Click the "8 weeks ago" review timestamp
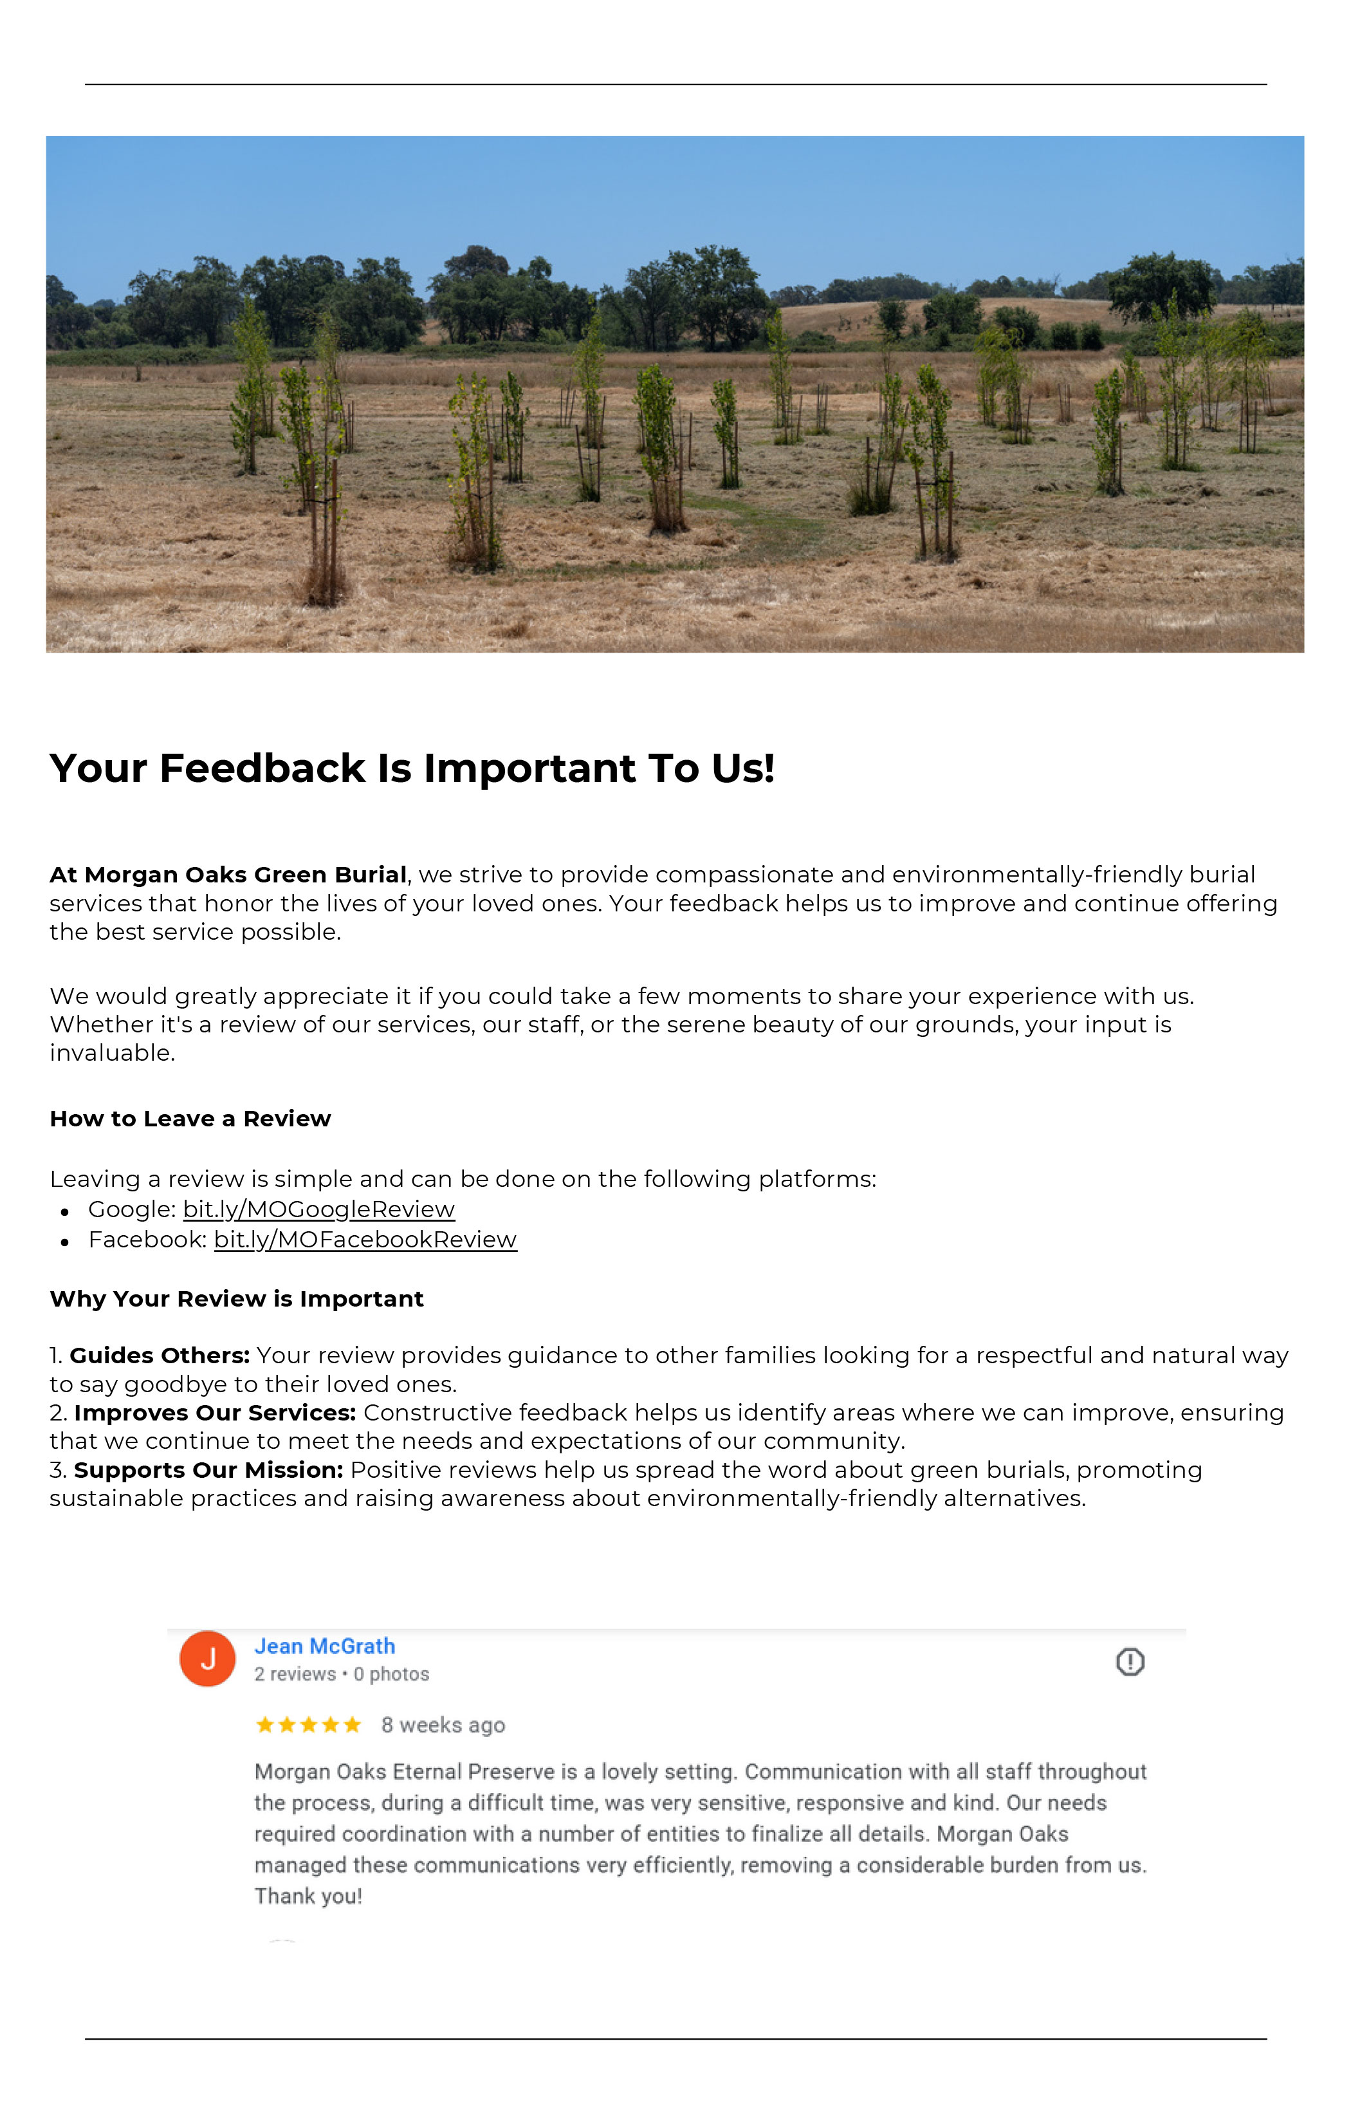Viewport: 1351px width, 2124px height. [x=443, y=1726]
